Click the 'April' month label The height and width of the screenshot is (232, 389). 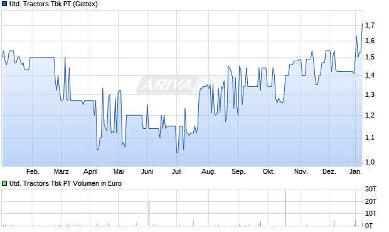(90, 171)
